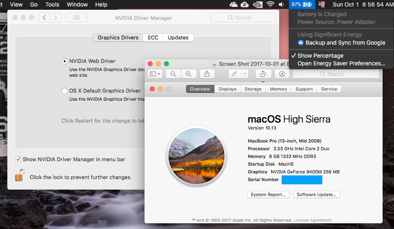Go back in NVIDIA Driver Manager window

(44, 17)
